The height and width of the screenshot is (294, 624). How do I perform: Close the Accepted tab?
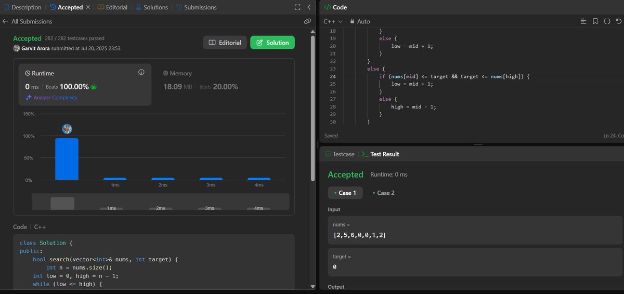point(87,7)
